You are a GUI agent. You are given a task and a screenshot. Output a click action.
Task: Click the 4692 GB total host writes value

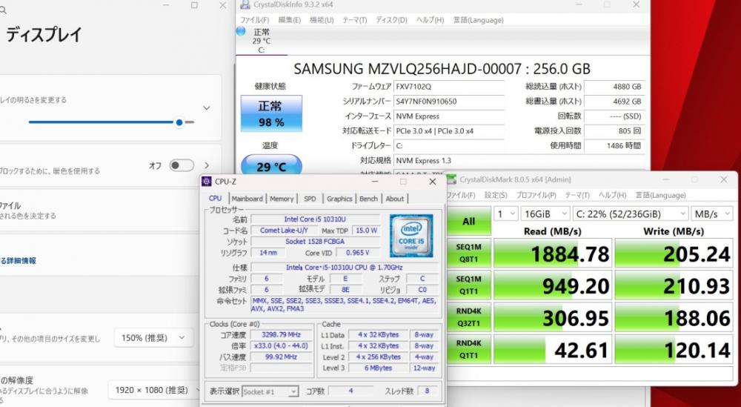[x=614, y=101]
